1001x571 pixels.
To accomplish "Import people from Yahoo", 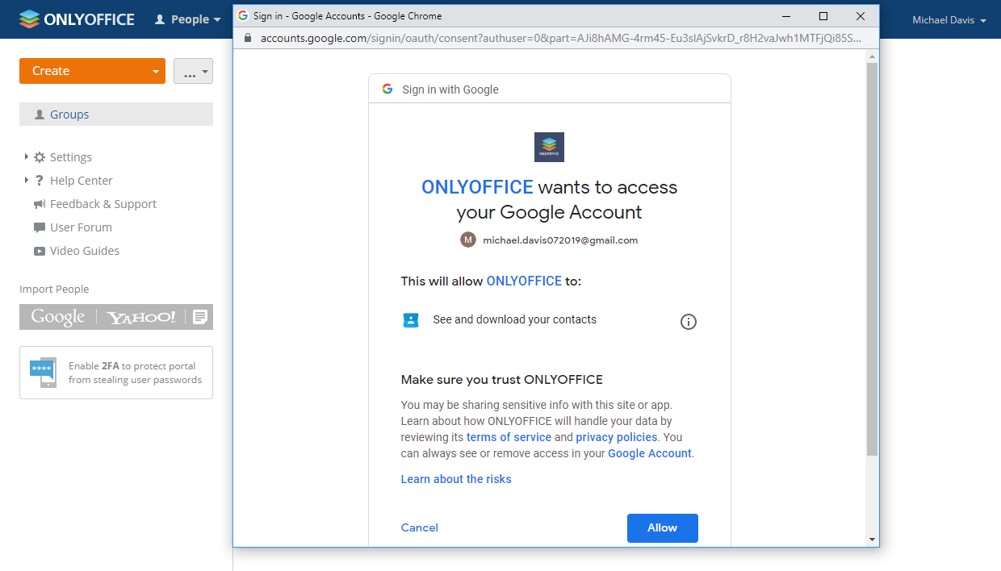I will pos(141,317).
